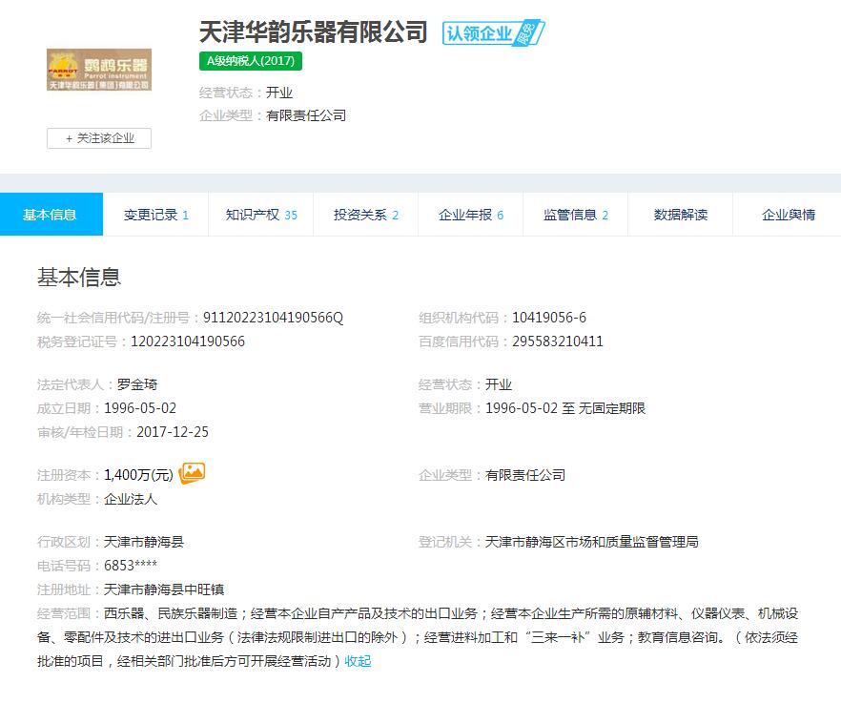Image resolution: width=841 pixels, height=724 pixels.
Task: Click 有限责任公司 in the header area
Action: (x=306, y=115)
